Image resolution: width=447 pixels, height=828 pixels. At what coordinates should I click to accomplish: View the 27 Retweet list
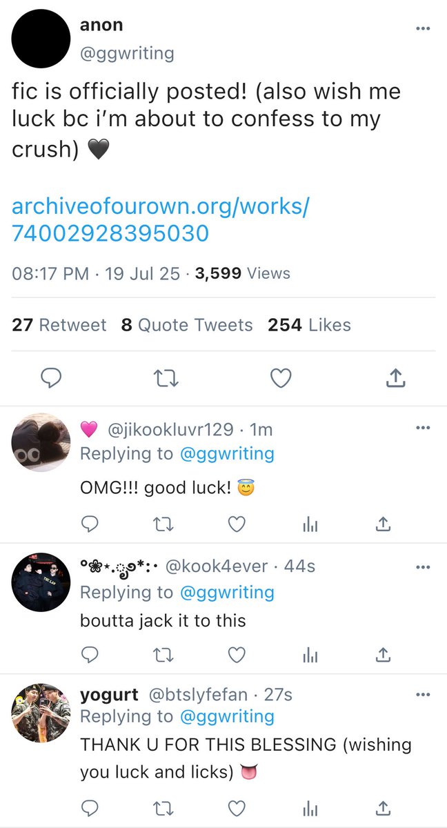click(59, 324)
